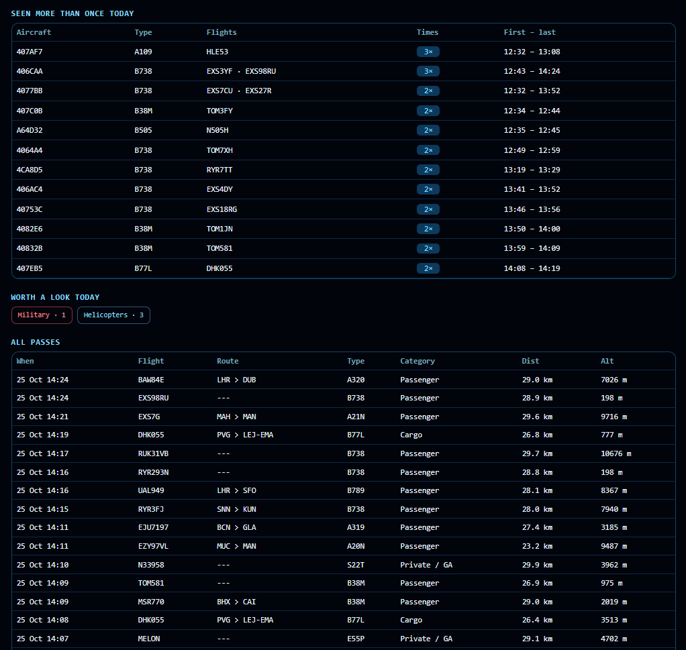Click flight EXS18RG in repeat list

click(222, 209)
